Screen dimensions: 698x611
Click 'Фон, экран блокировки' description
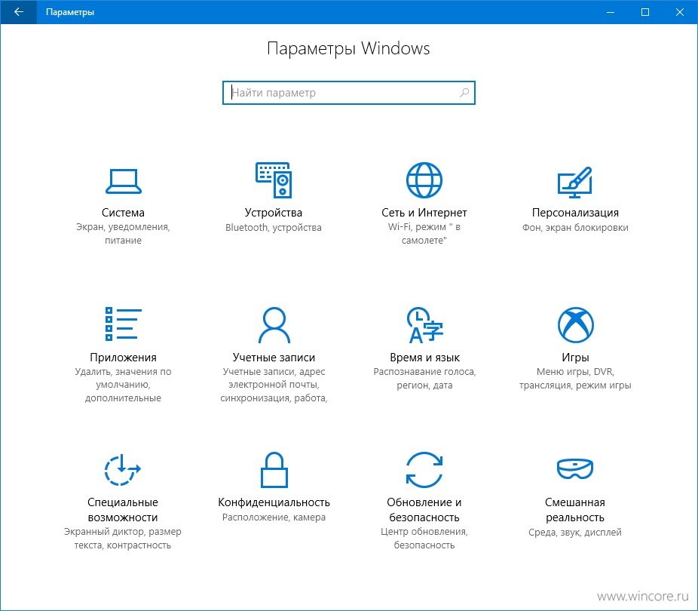[575, 227]
